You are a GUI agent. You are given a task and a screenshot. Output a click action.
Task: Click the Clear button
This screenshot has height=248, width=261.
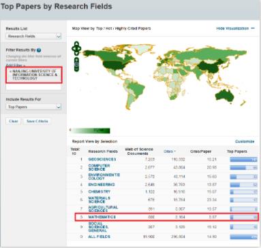[x=13, y=121]
